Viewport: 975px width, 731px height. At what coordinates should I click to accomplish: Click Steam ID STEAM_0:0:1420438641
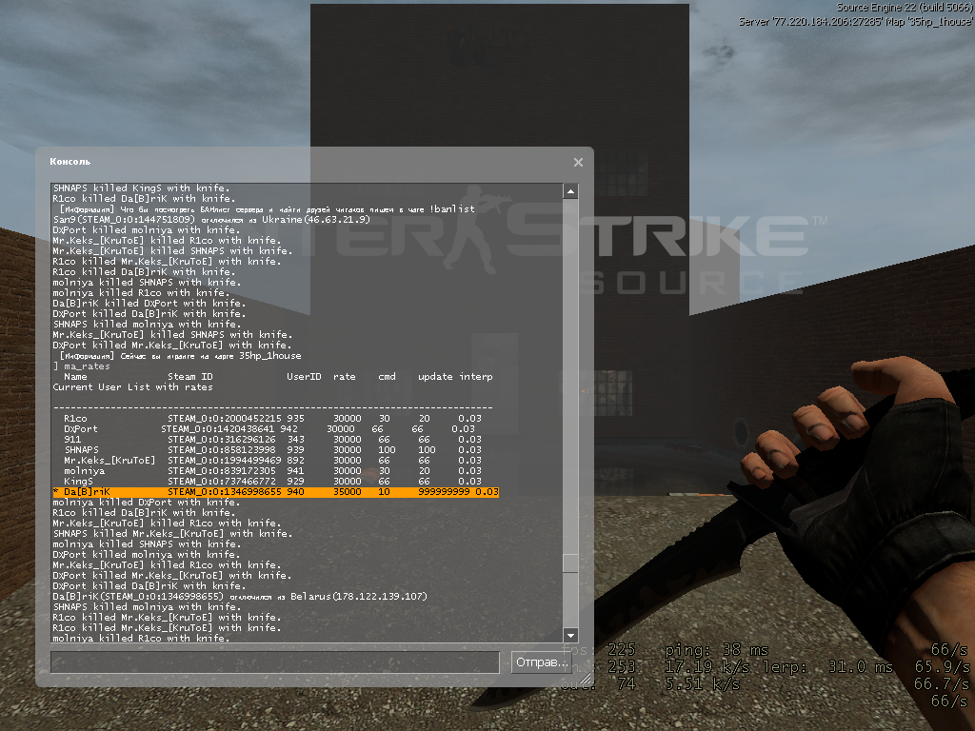218,429
